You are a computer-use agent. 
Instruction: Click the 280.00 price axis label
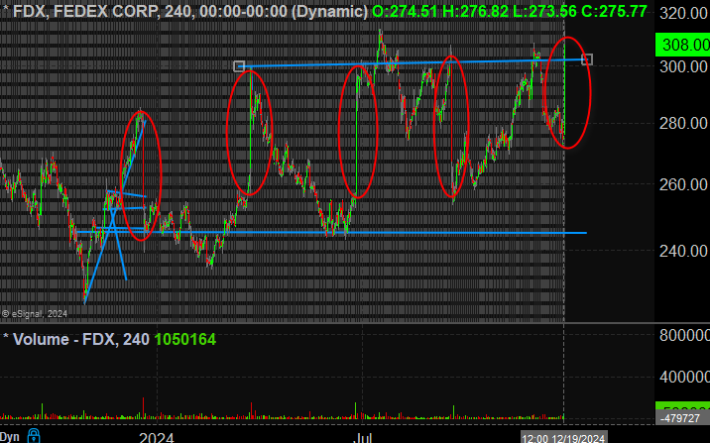[x=684, y=123]
